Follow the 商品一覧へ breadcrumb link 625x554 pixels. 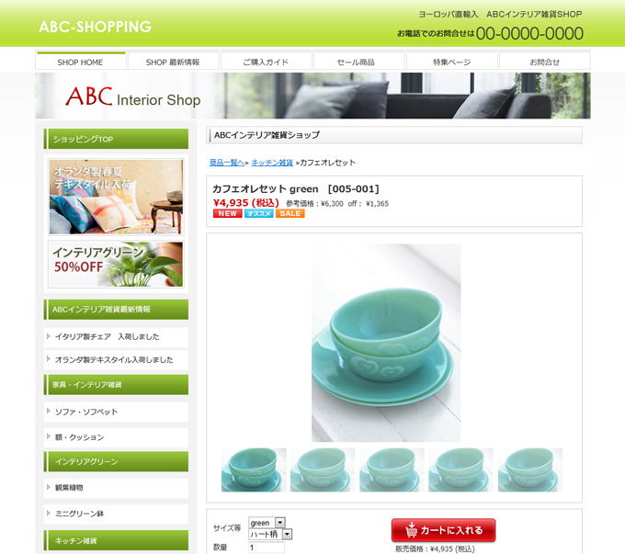click(x=226, y=163)
